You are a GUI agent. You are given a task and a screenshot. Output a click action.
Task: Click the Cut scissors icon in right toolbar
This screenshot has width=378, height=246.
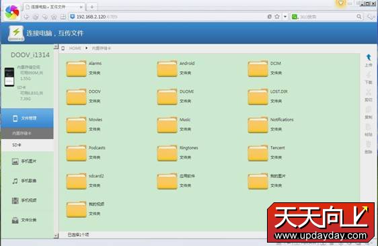369,92
